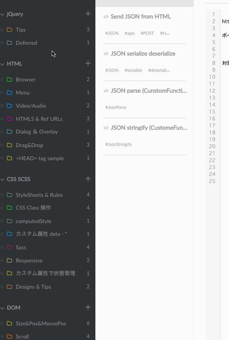Viewport: 229px width, 340px height.
Task: Click the #ajax tag
Action: tap(129, 33)
